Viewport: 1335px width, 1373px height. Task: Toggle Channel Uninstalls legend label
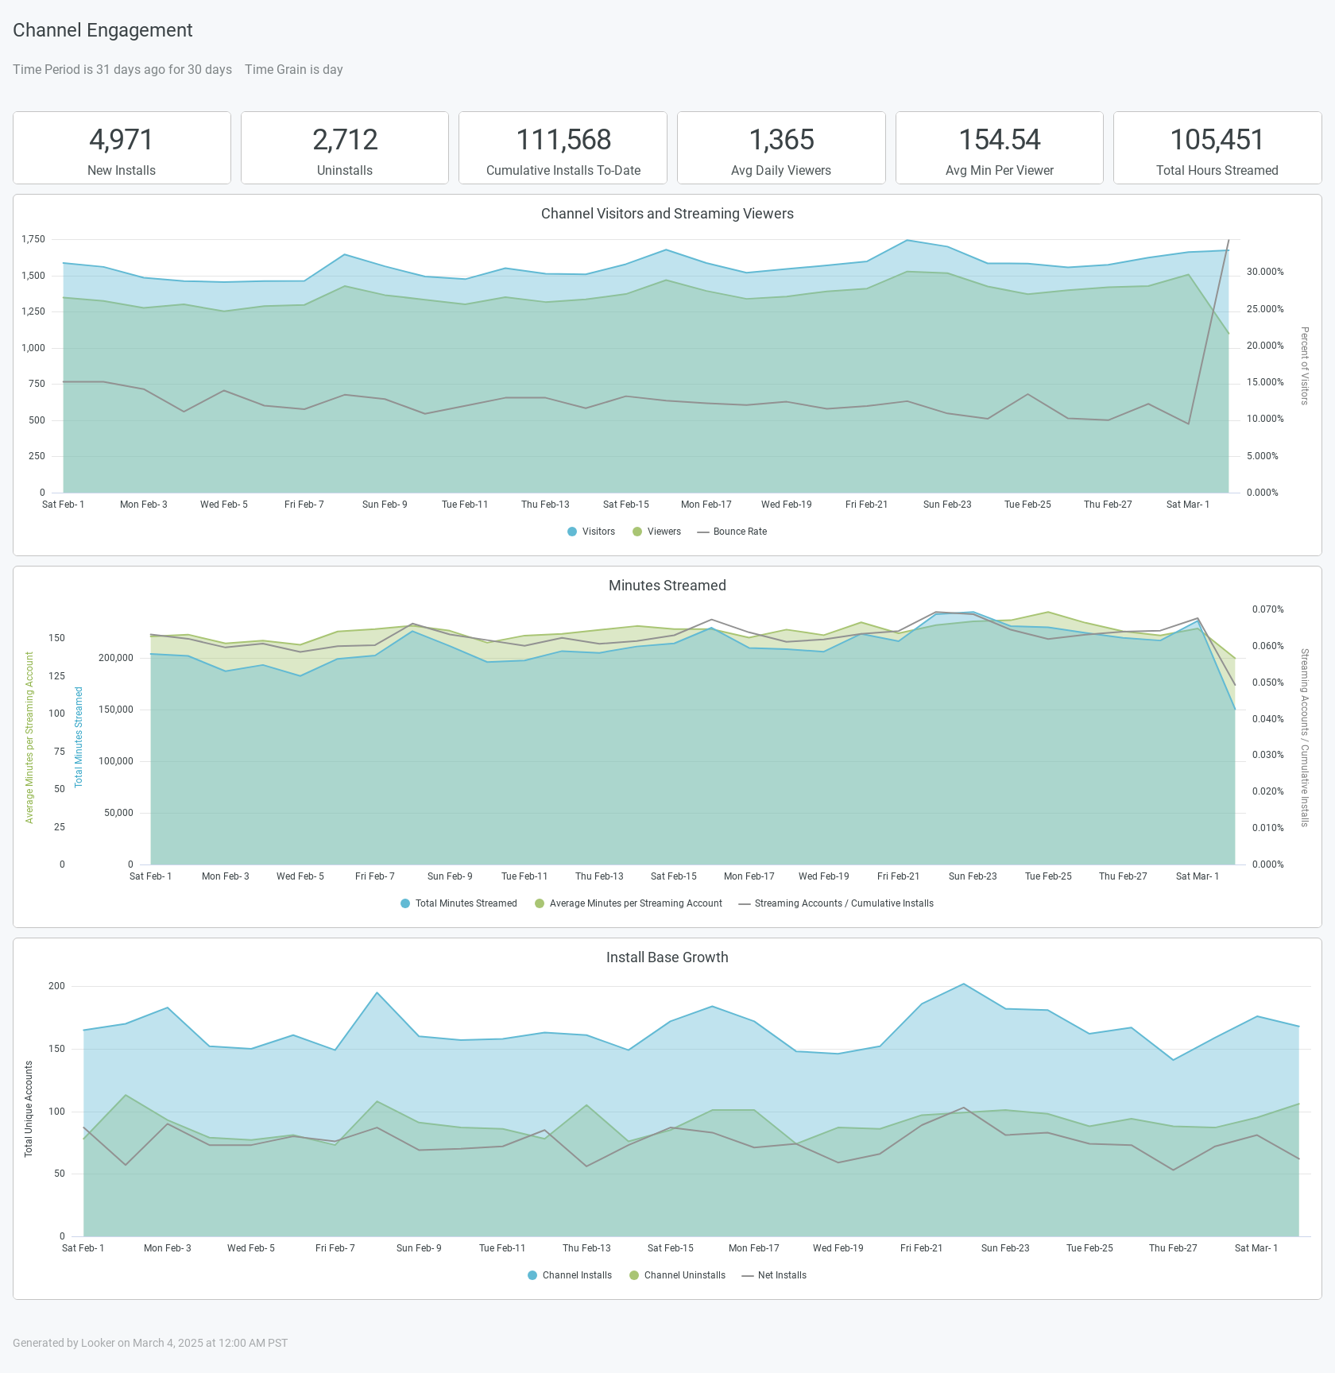coord(685,1275)
